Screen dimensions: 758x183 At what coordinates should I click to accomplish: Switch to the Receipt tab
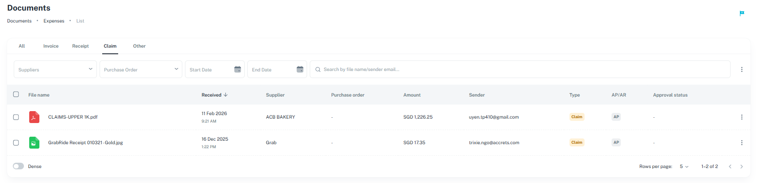(81, 46)
